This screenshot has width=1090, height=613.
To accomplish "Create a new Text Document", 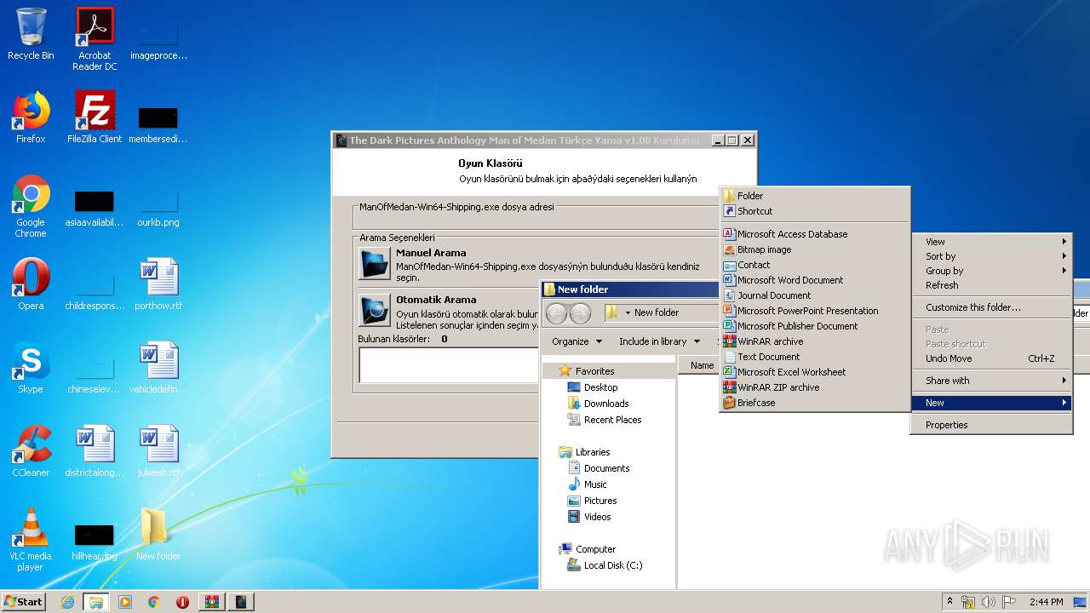I will [815, 357].
